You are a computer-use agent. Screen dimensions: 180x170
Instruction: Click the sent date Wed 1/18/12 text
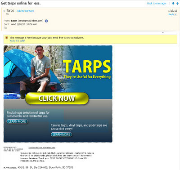coord(24,24)
